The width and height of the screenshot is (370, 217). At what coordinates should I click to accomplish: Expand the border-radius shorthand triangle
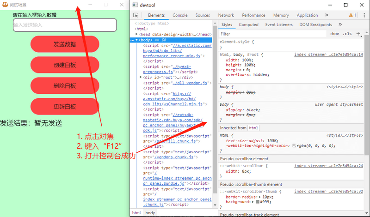pyautogui.click(x=260, y=197)
